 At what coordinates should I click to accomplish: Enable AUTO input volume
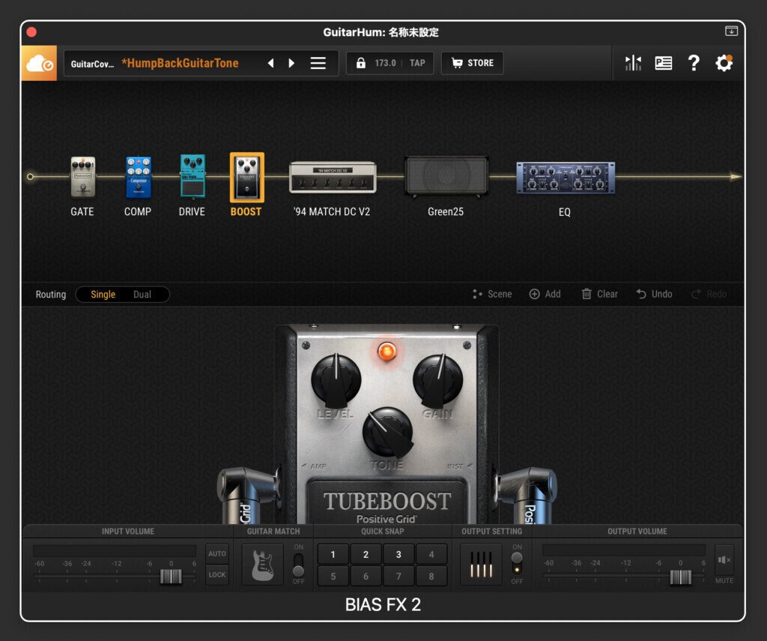pyautogui.click(x=217, y=554)
